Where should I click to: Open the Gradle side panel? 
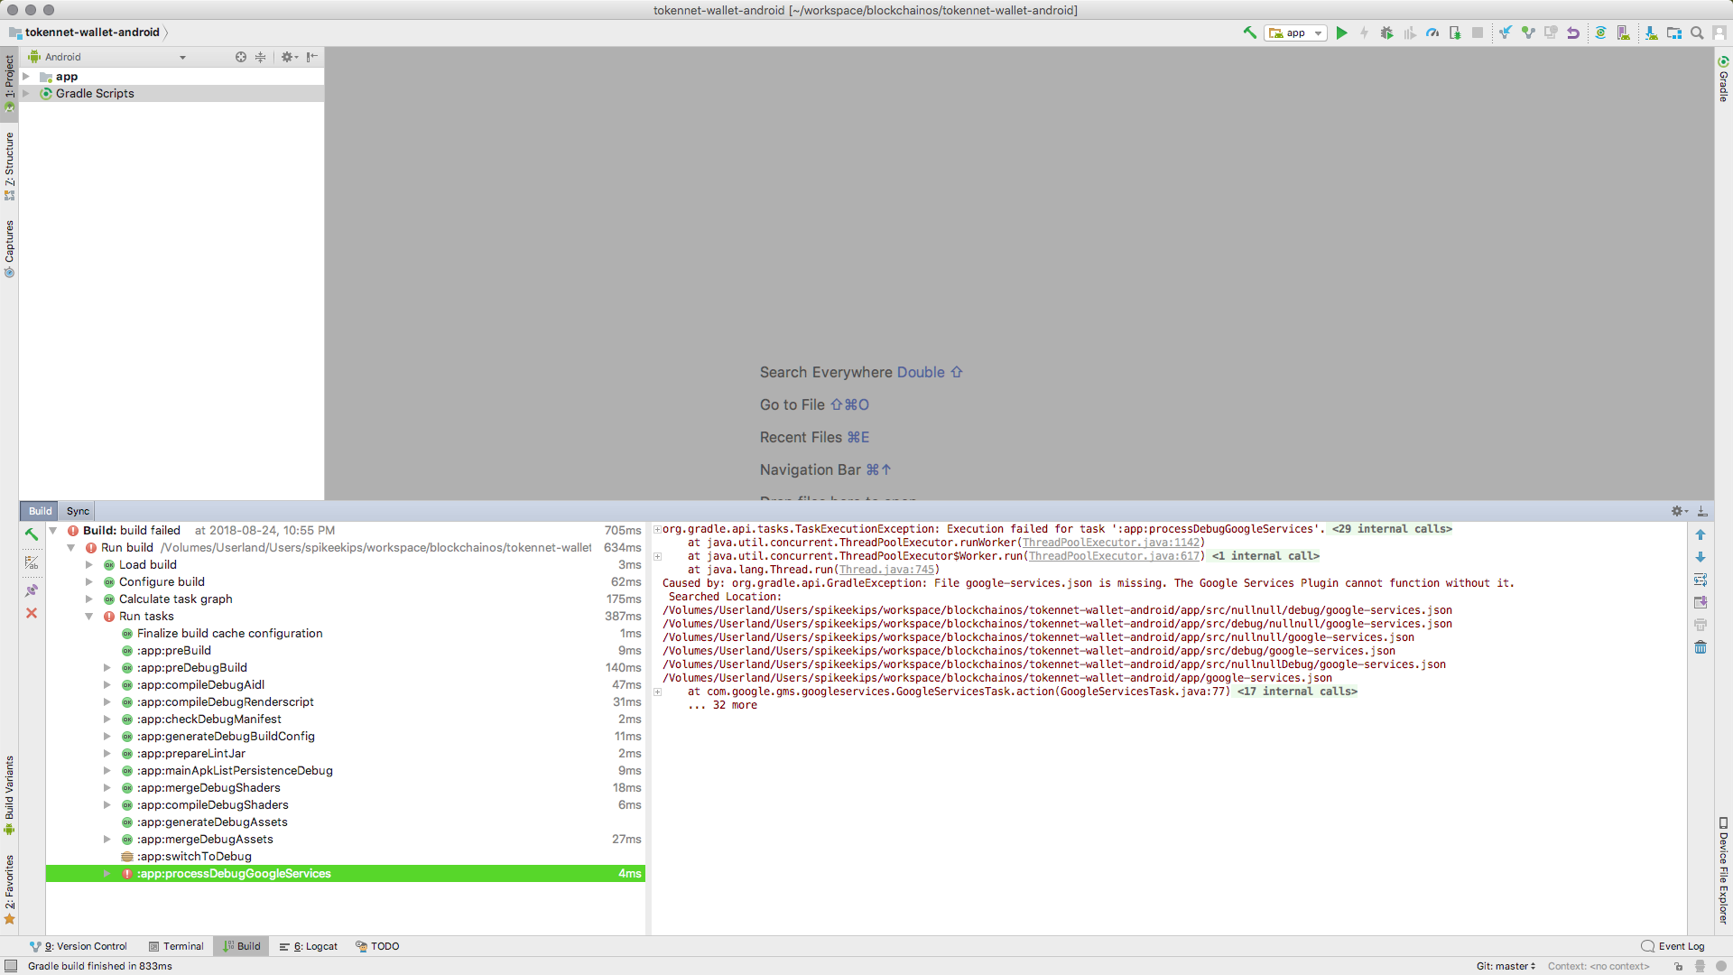click(1722, 83)
